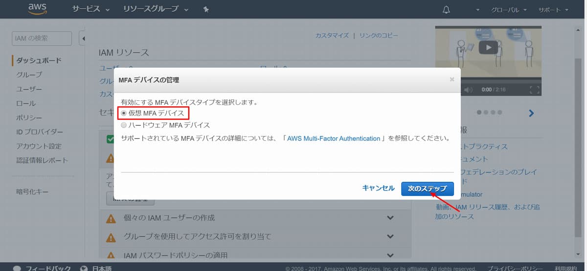Click the リンクのコピー link

[379, 36]
